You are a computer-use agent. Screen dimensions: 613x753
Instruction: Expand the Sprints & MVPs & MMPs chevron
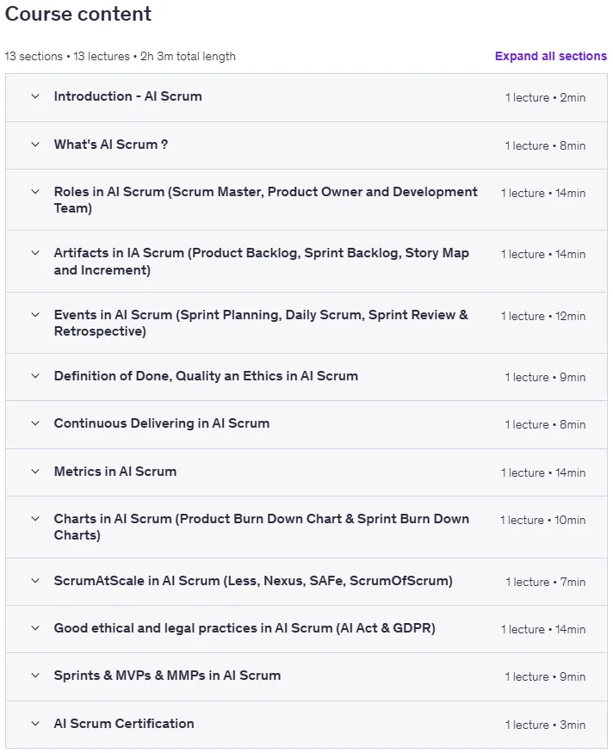coord(35,676)
